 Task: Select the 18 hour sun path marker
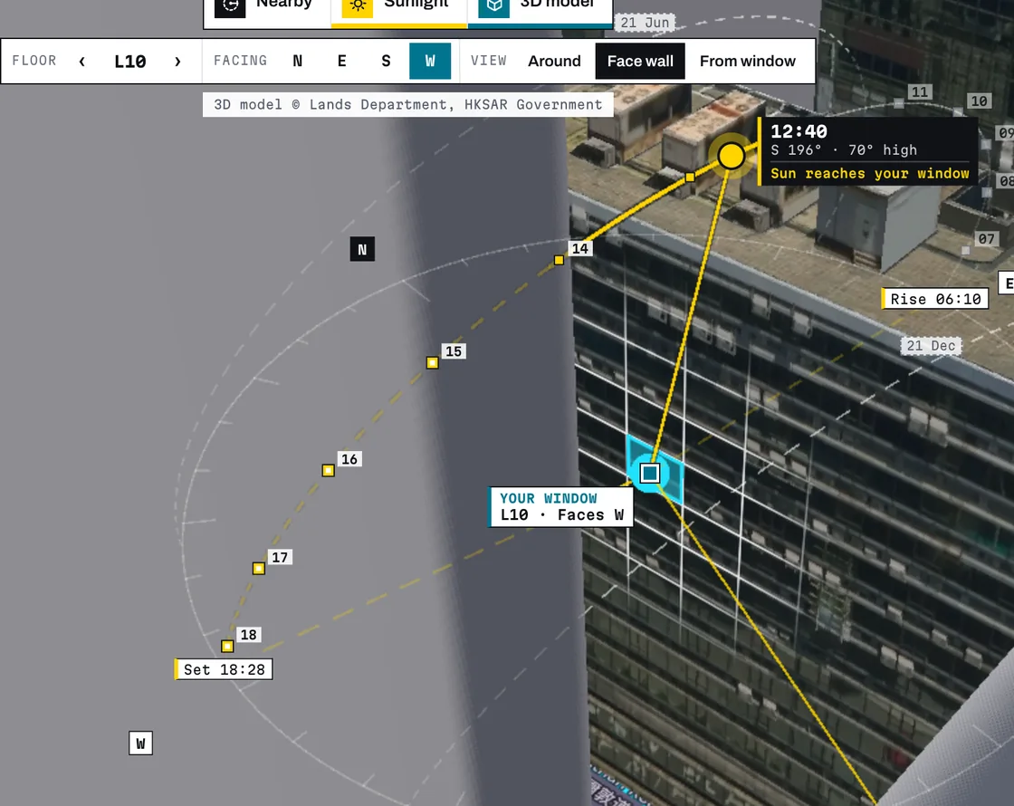[x=227, y=647]
